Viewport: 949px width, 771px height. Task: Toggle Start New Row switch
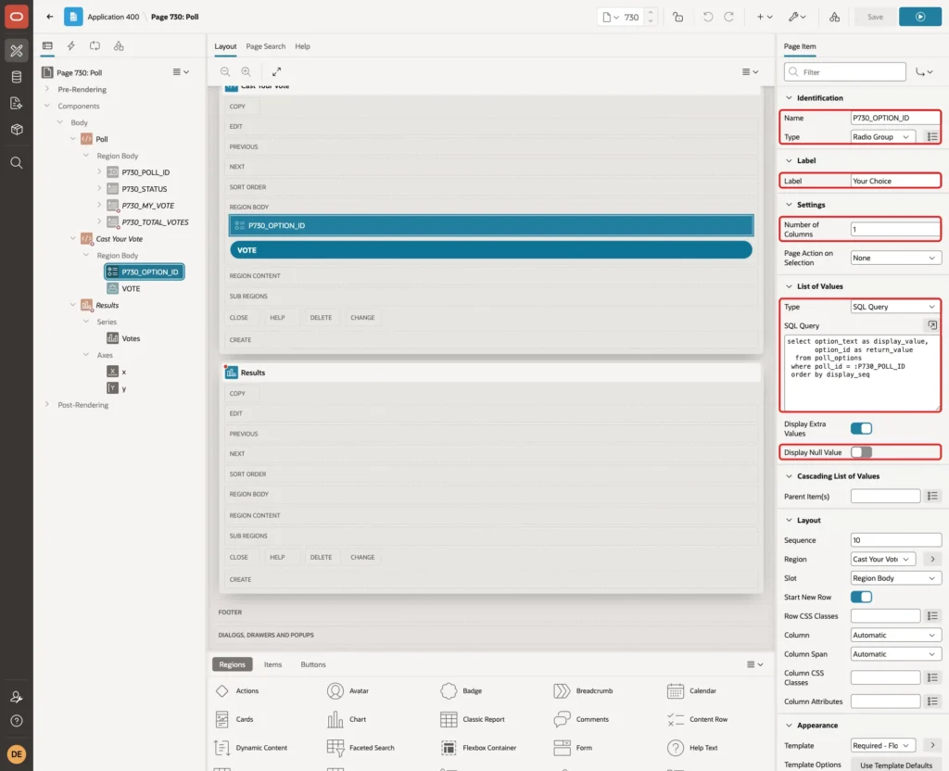tap(861, 598)
